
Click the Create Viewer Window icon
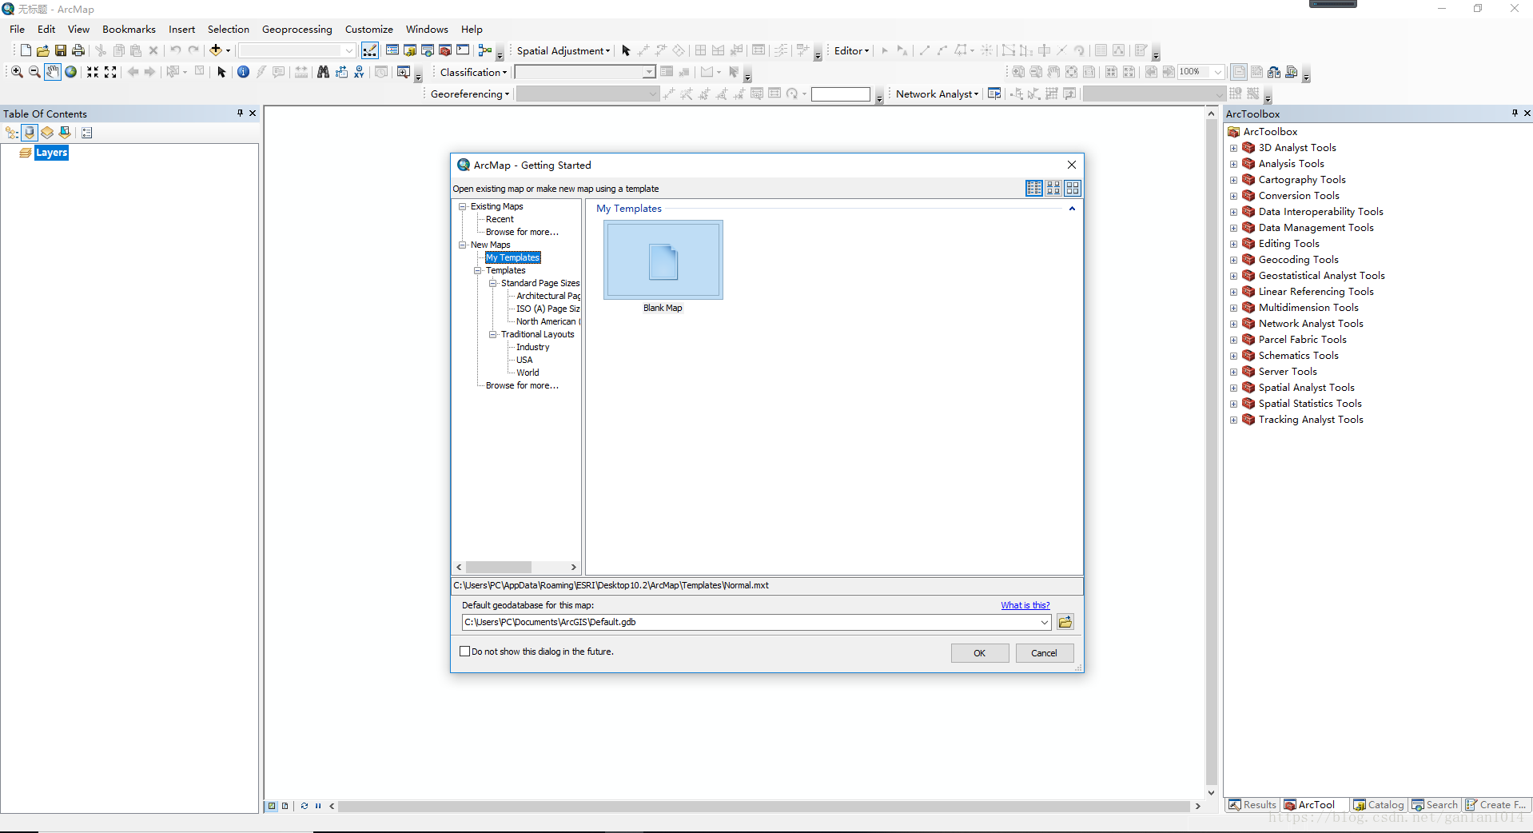point(404,72)
